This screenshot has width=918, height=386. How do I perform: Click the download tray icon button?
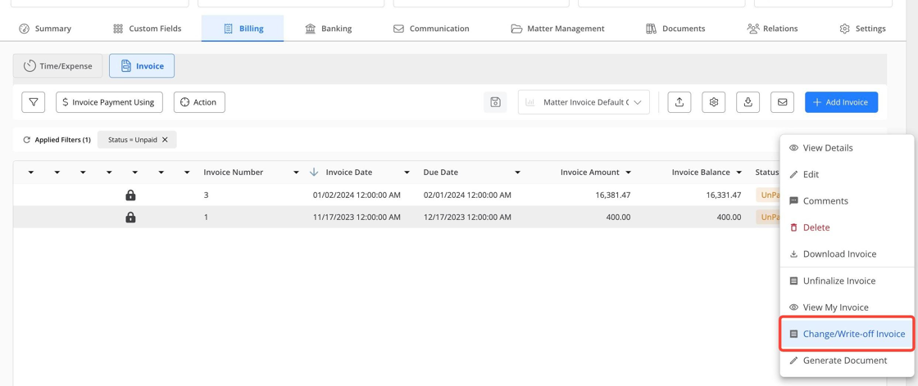pos(748,102)
